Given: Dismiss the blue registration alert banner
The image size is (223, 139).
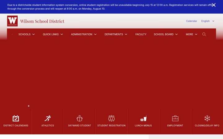Looking at the screenshot, I should [213, 5].
